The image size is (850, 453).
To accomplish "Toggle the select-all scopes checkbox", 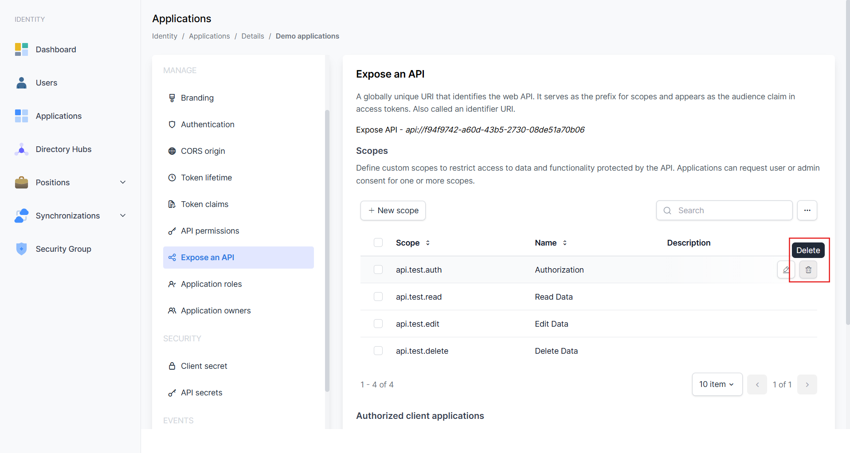I will 378,242.
